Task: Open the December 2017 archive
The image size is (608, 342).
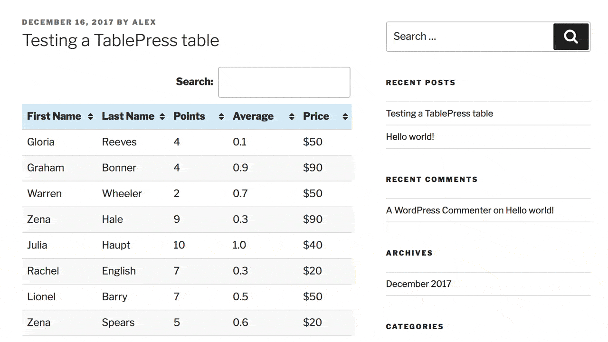Action: point(418,284)
